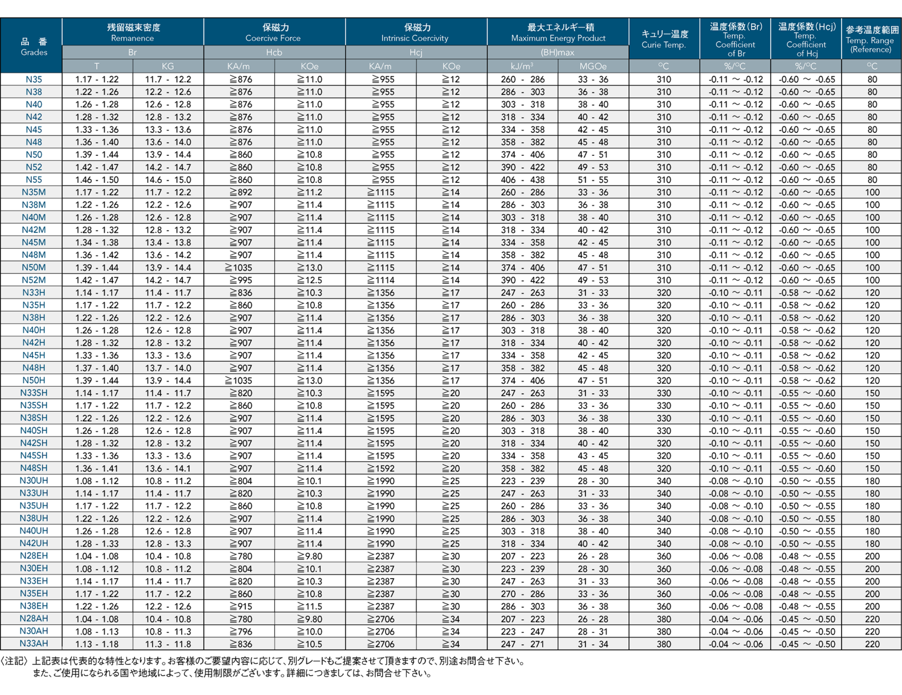
Task: Select the N42UH grade label
Action: click(x=34, y=544)
